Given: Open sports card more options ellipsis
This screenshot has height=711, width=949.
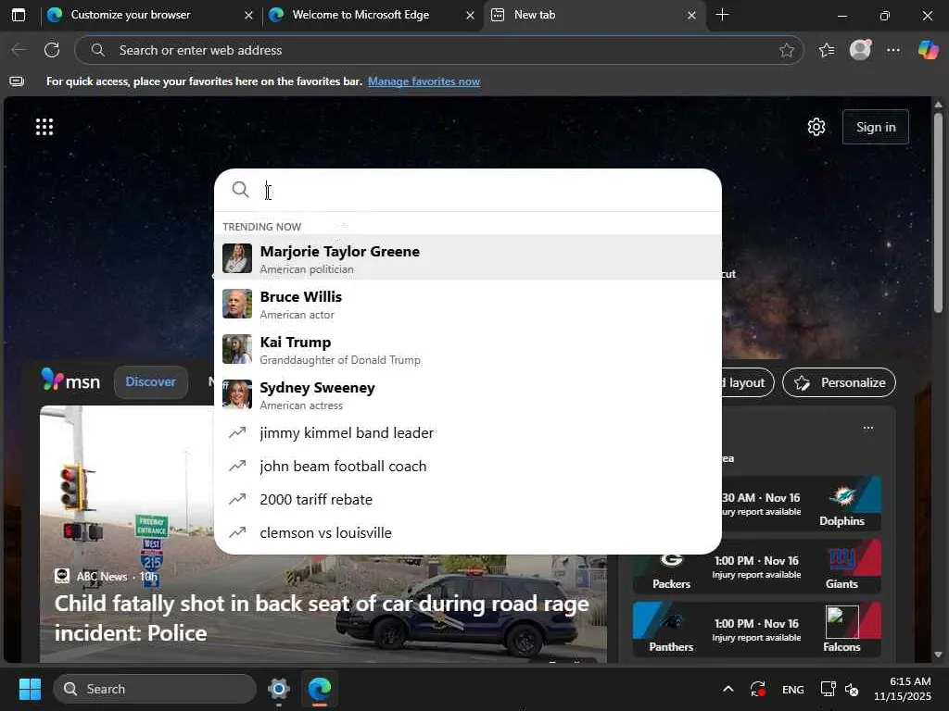Looking at the screenshot, I should pos(867,428).
